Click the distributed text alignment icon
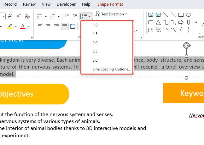 click(x=73, y=26)
